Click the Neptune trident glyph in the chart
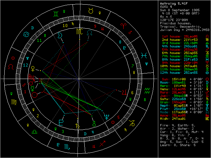This screenshot has width=211, height=158. coord(107,117)
